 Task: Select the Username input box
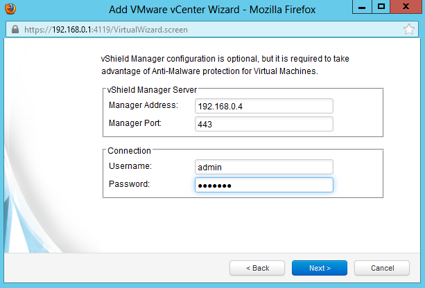(264, 167)
